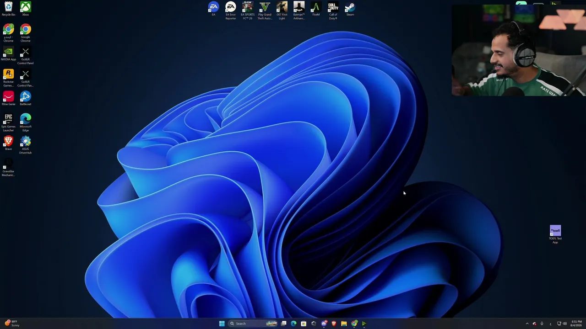
Task: Expand the hidden system tray icons chevron
Action: coord(527,324)
